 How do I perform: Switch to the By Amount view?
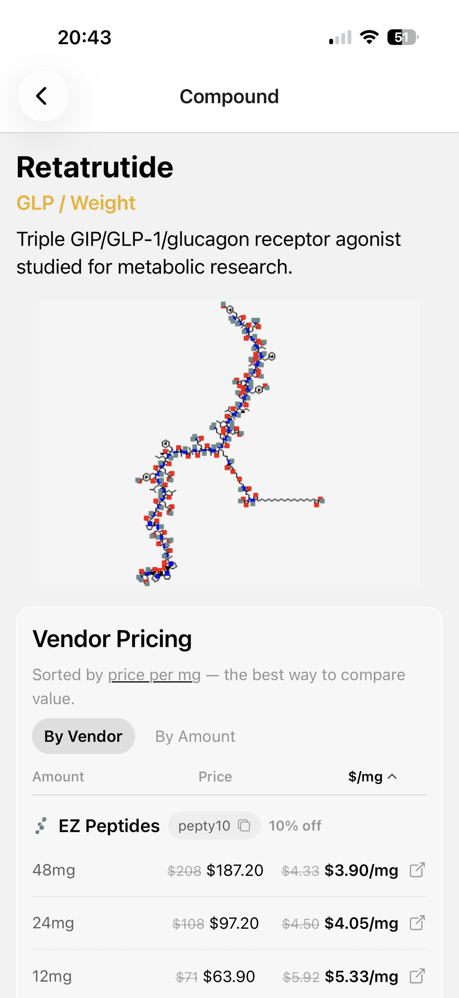[x=195, y=736]
